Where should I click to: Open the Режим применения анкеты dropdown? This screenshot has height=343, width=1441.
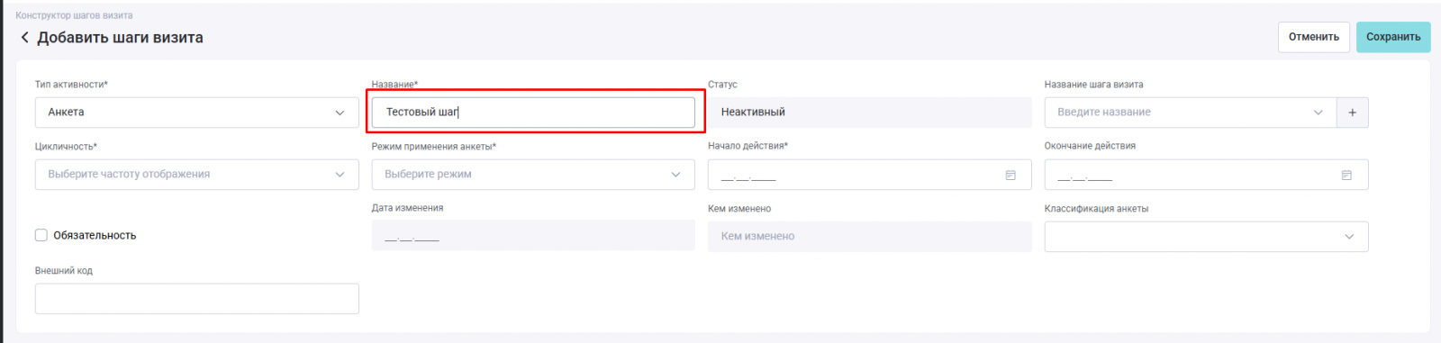click(x=533, y=175)
